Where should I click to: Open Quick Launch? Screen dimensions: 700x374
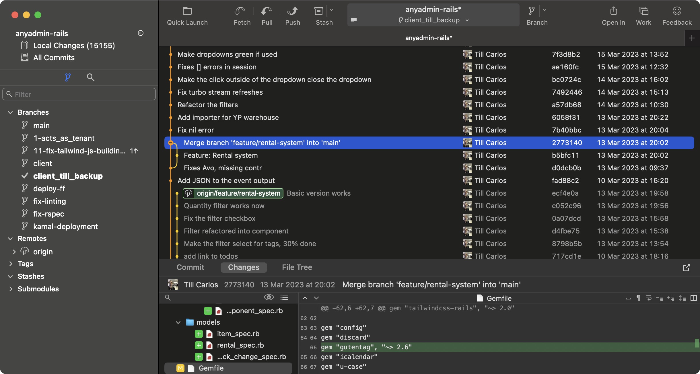tap(187, 11)
